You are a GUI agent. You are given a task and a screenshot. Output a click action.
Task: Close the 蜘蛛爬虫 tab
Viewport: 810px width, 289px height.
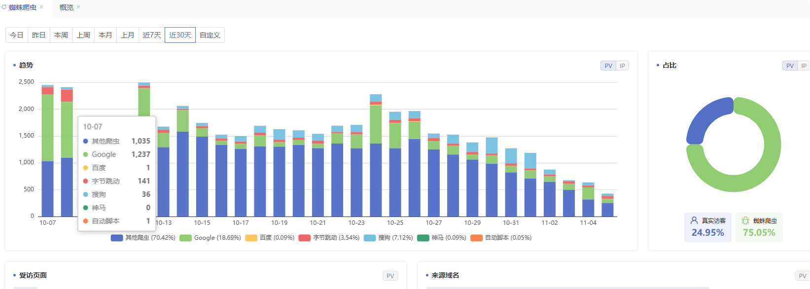[42, 7]
